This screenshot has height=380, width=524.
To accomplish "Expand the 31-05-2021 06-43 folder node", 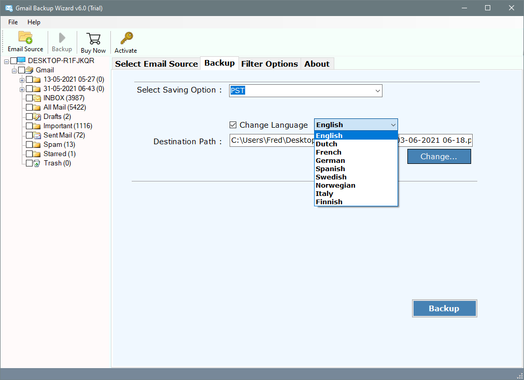I will tap(22, 89).
